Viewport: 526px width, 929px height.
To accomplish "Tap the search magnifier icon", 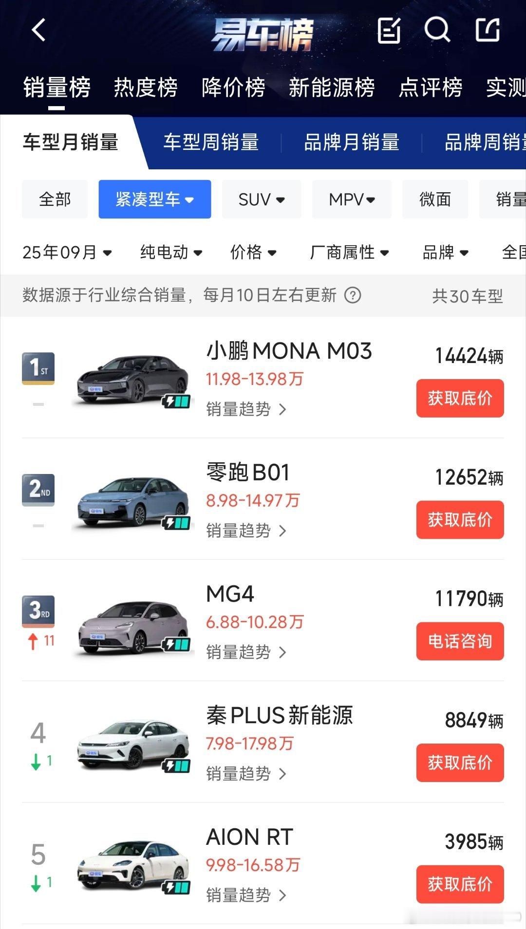I will coord(437,31).
